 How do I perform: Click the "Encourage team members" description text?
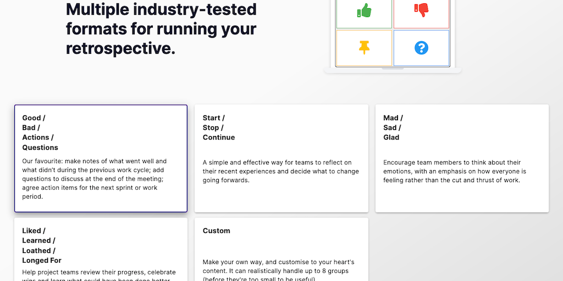pyautogui.click(x=454, y=171)
